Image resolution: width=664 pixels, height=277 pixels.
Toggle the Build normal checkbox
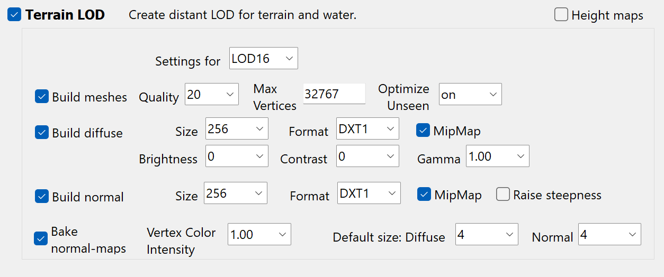42,196
